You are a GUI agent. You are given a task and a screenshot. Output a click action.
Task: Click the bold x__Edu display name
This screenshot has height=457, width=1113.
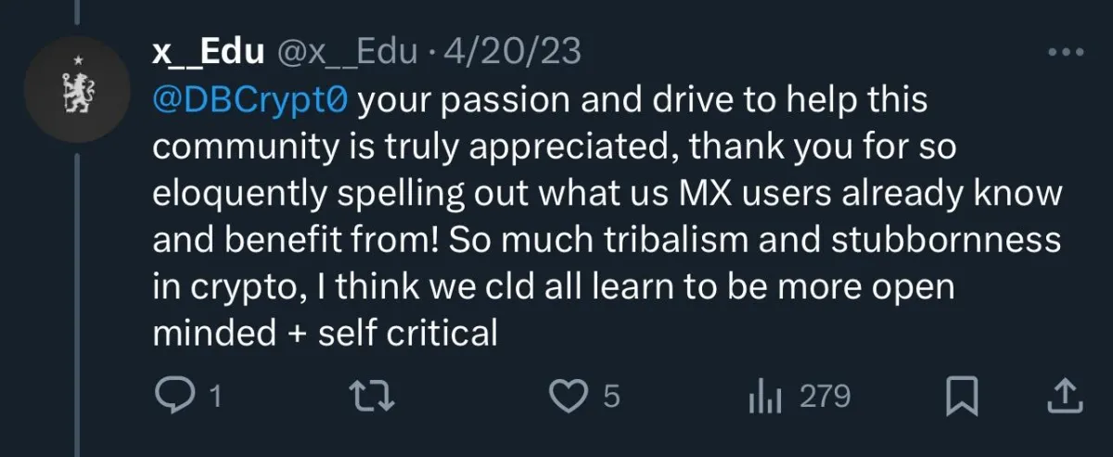pyautogui.click(x=210, y=52)
